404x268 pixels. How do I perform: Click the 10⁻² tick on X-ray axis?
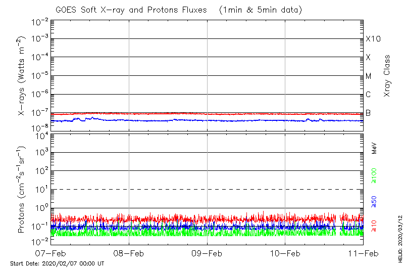click(38, 20)
